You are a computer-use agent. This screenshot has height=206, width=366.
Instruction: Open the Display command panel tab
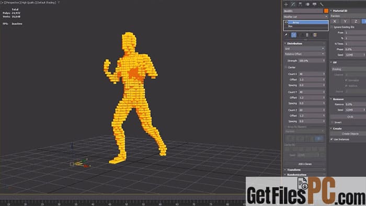314,4
